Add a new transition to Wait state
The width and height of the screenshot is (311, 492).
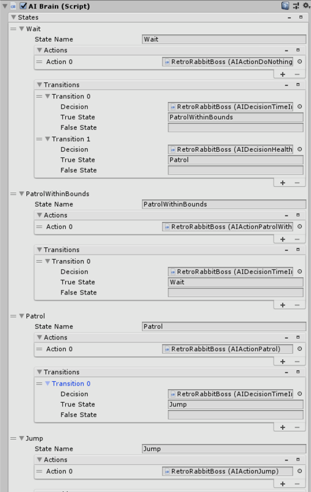[x=283, y=183]
